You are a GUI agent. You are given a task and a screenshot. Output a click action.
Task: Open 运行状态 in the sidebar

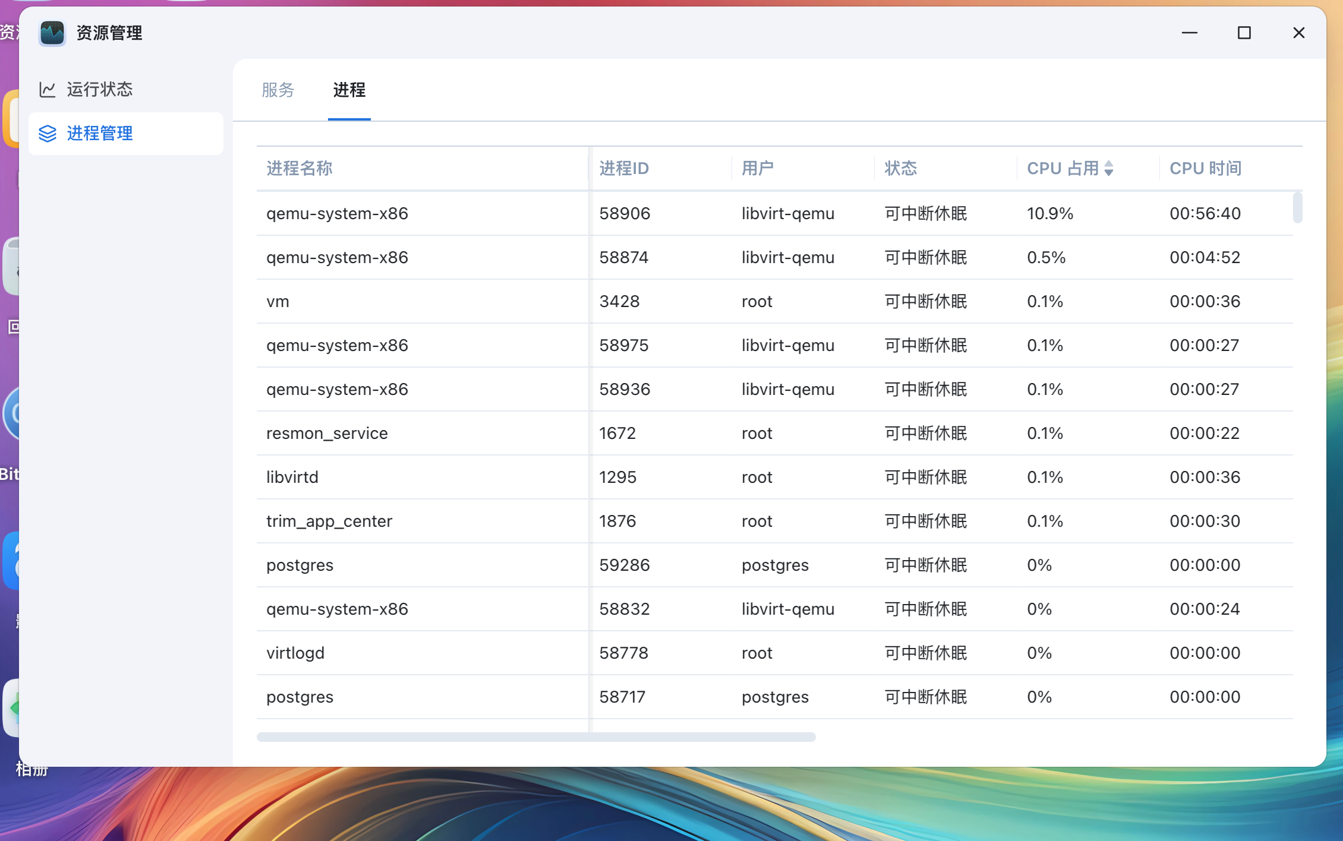click(100, 90)
